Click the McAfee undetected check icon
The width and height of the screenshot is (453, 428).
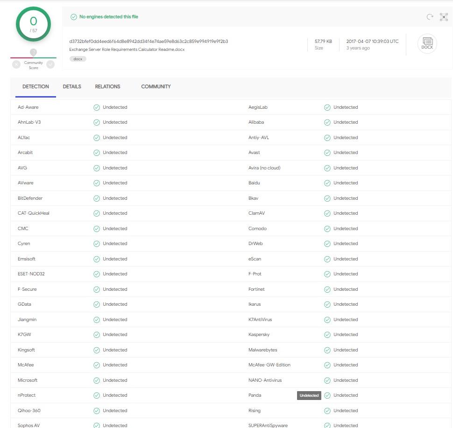pyautogui.click(x=97, y=365)
